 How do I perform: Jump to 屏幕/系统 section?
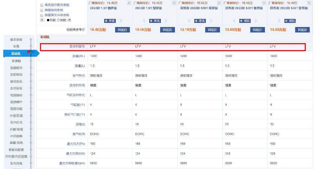16,143
